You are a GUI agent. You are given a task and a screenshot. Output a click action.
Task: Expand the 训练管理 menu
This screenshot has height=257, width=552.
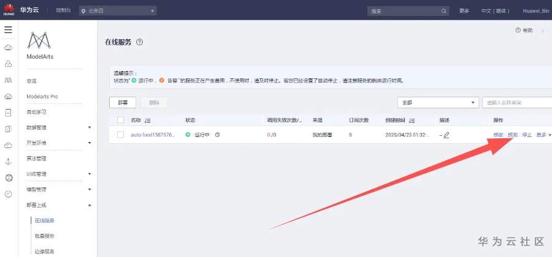click(x=90, y=174)
